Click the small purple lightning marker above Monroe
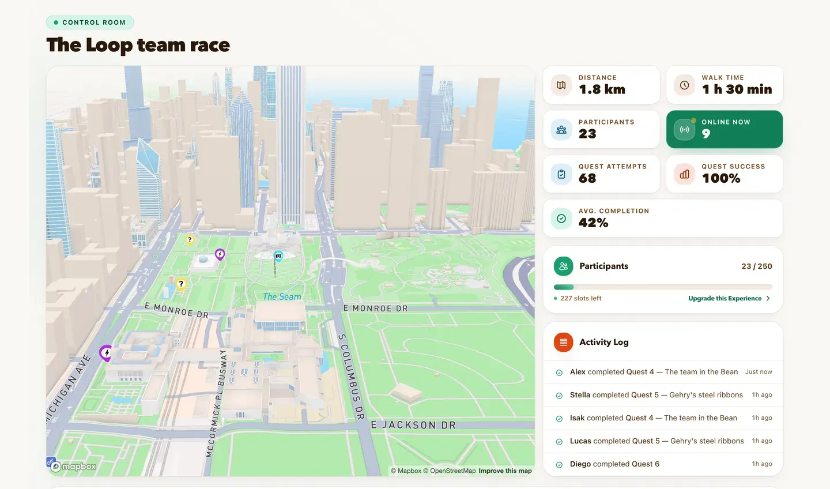The width and height of the screenshot is (830, 489). pos(220,254)
